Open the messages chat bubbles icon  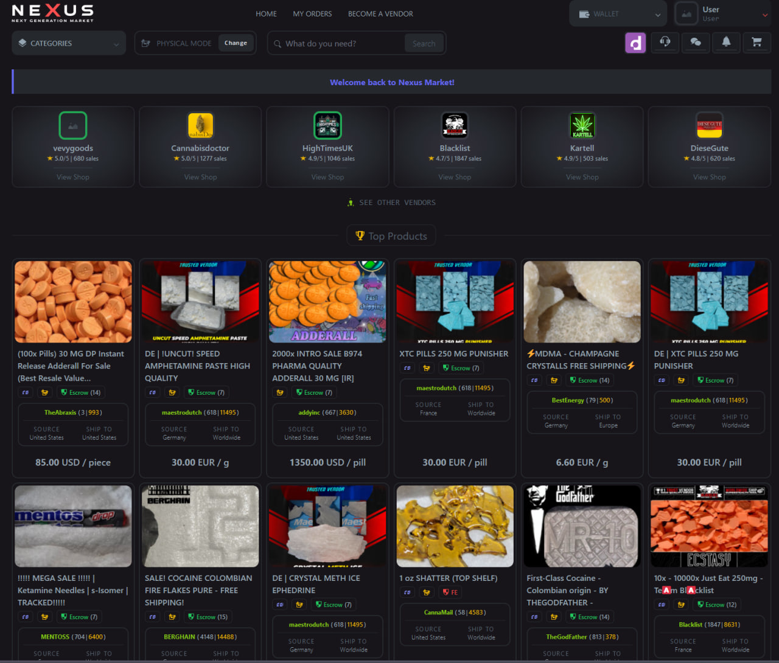click(696, 43)
